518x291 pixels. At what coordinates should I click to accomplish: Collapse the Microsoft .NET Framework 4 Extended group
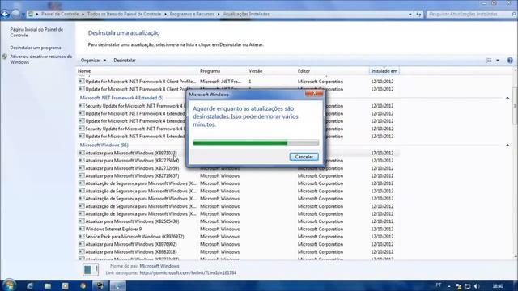[x=507, y=98]
